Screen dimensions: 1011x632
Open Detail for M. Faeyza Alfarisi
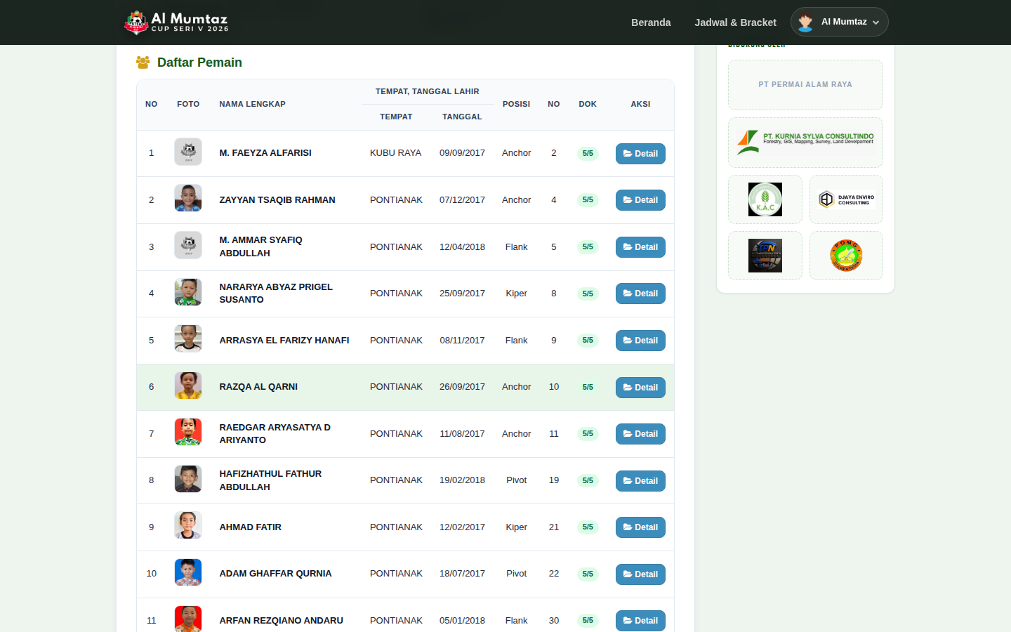[640, 154]
